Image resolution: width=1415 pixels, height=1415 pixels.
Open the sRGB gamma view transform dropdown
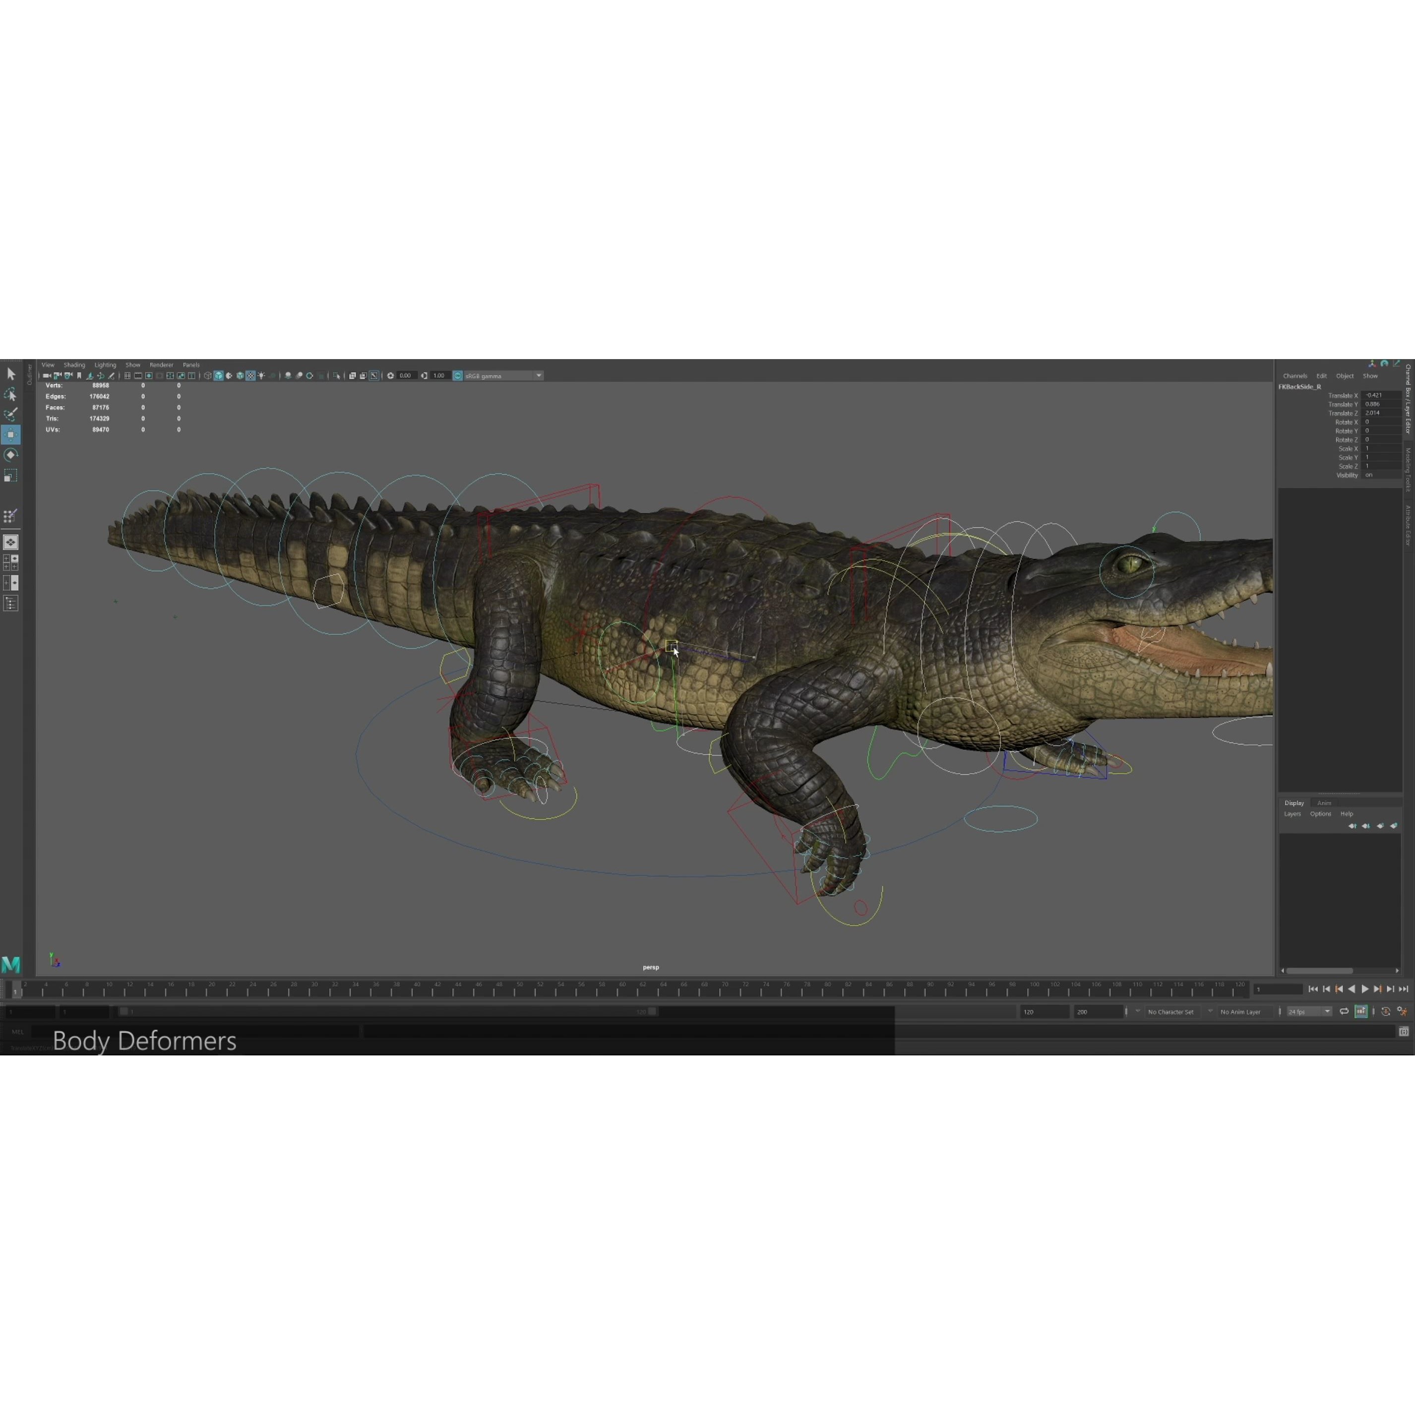tap(503, 376)
